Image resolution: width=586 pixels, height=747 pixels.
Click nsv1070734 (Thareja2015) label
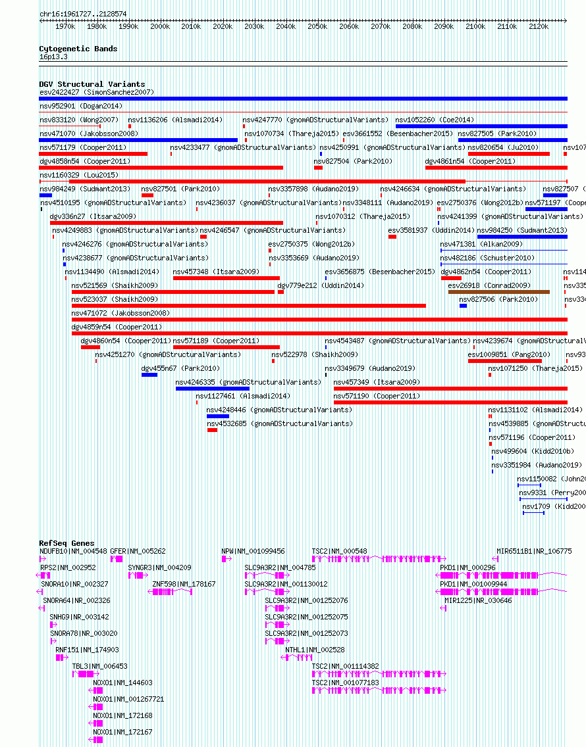[292, 134]
